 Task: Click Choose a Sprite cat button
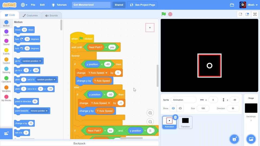tap(234, 139)
